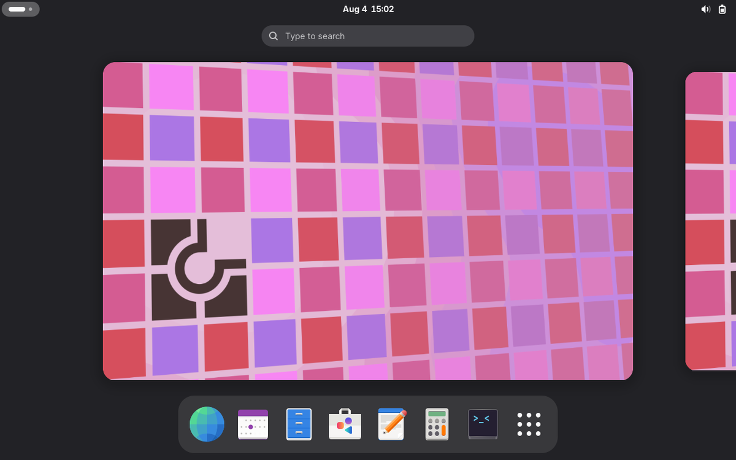
Task: Show all applications grid
Action: pos(529,424)
